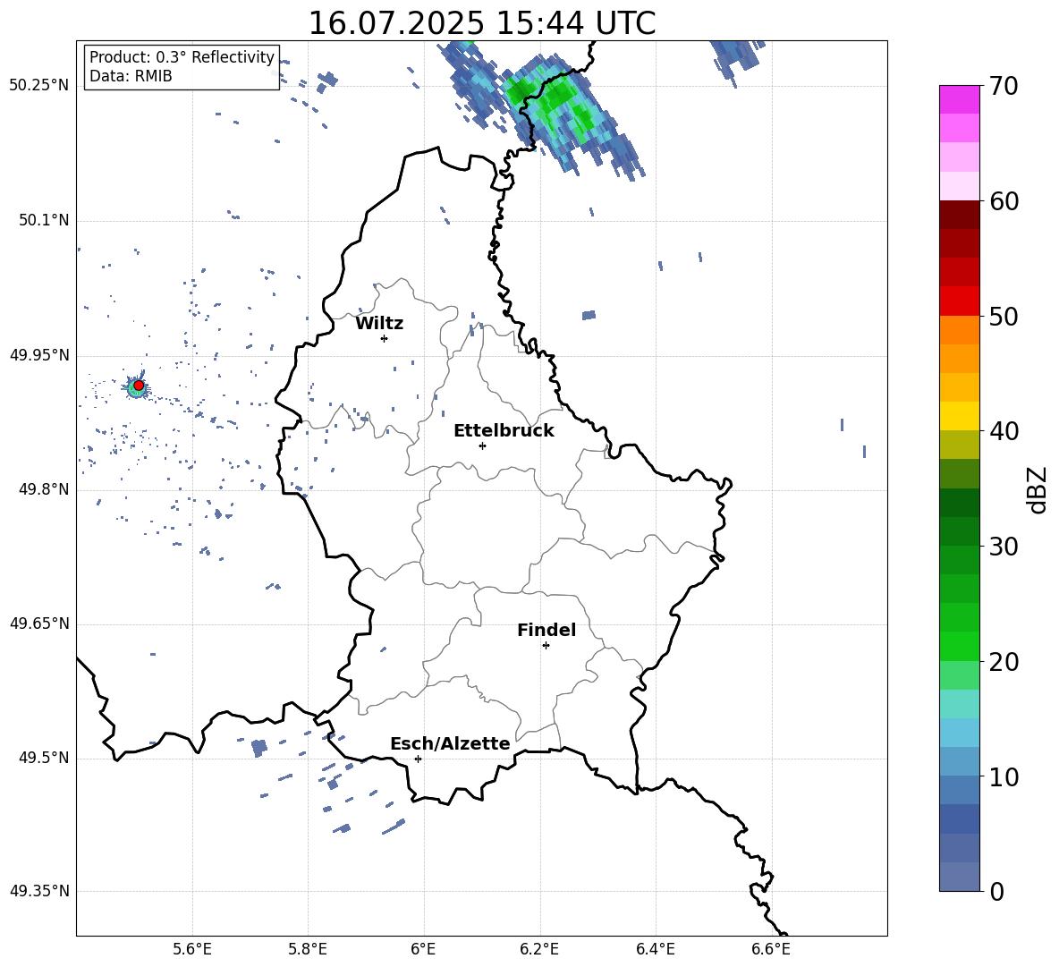Click the blue echo patch east of 6.2°E 49.95°N
The height and width of the screenshot is (967, 1059).
point(589,315)
